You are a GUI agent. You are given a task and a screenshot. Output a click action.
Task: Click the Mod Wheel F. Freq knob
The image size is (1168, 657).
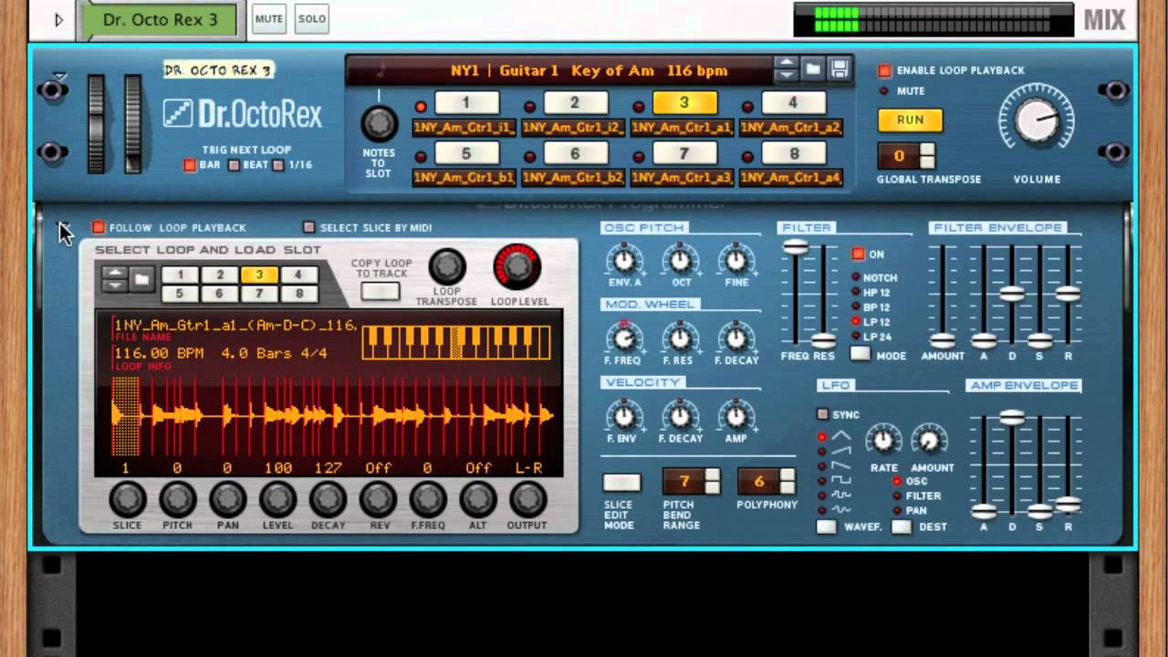pyautogui.click(x=623, y=339)
